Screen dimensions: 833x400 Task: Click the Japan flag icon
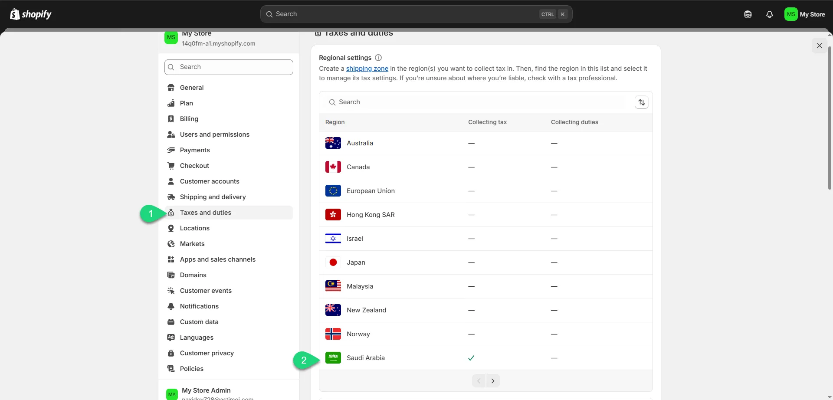click(x=333, y=262)
